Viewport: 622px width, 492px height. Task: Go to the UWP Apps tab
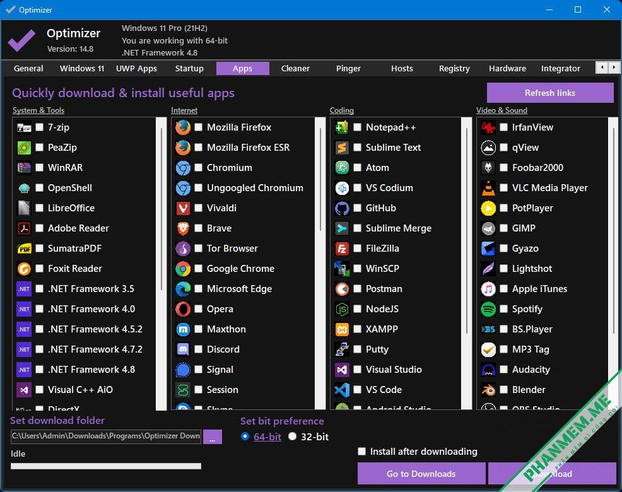(x=136, y=68)
